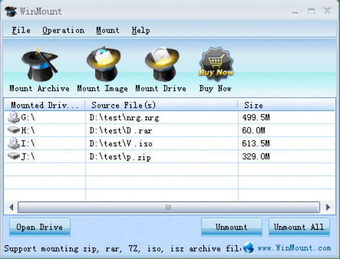This screenshot has width=340, height=259.
Task: Click the Buy Now label text
Action: (x=215, y=88)
